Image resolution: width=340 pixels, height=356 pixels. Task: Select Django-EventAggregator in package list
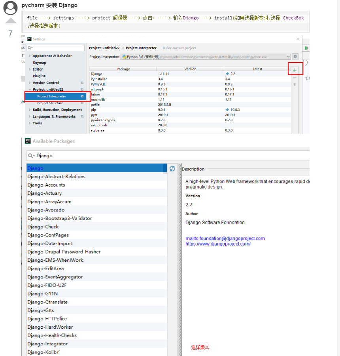point(97,277)
